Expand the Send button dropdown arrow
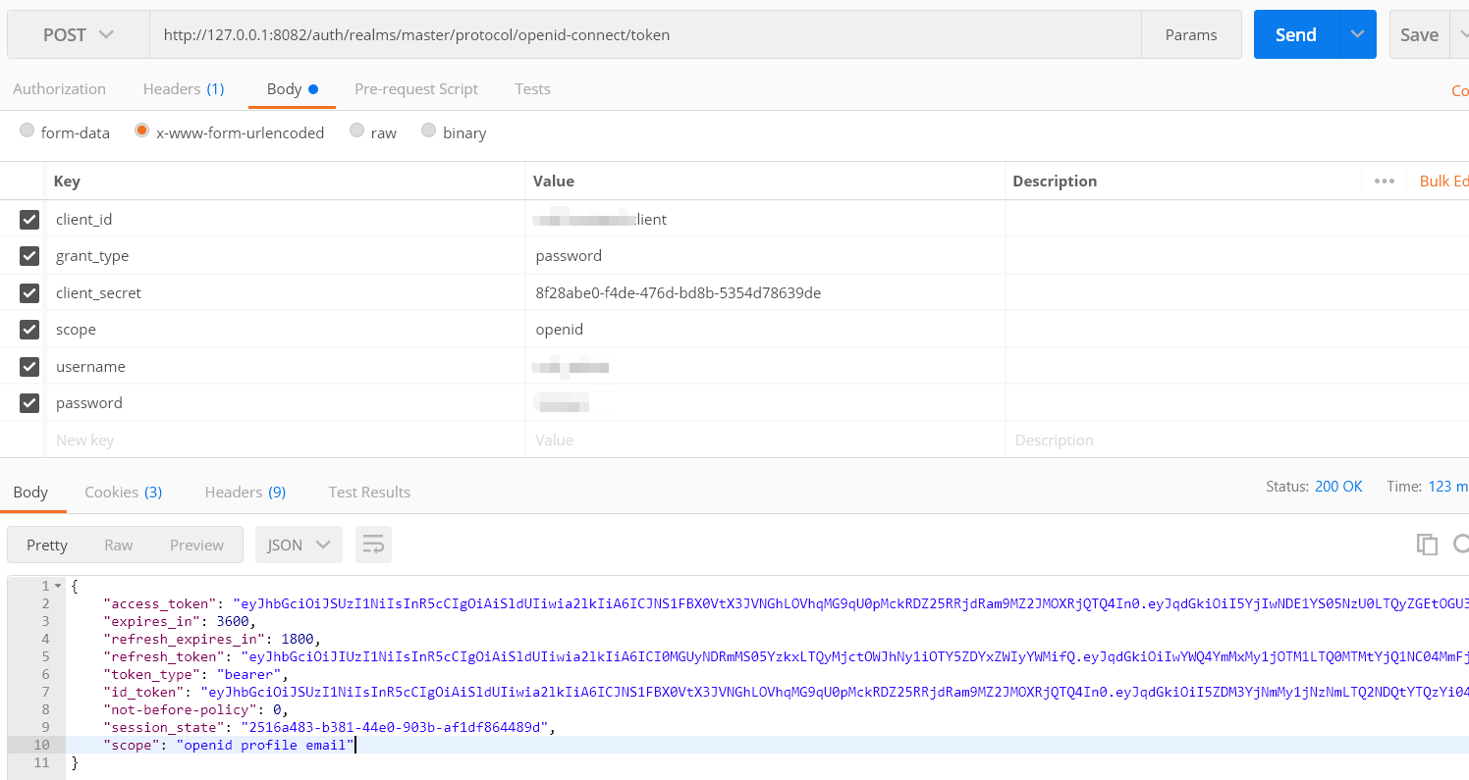 tap(1357, 34)
